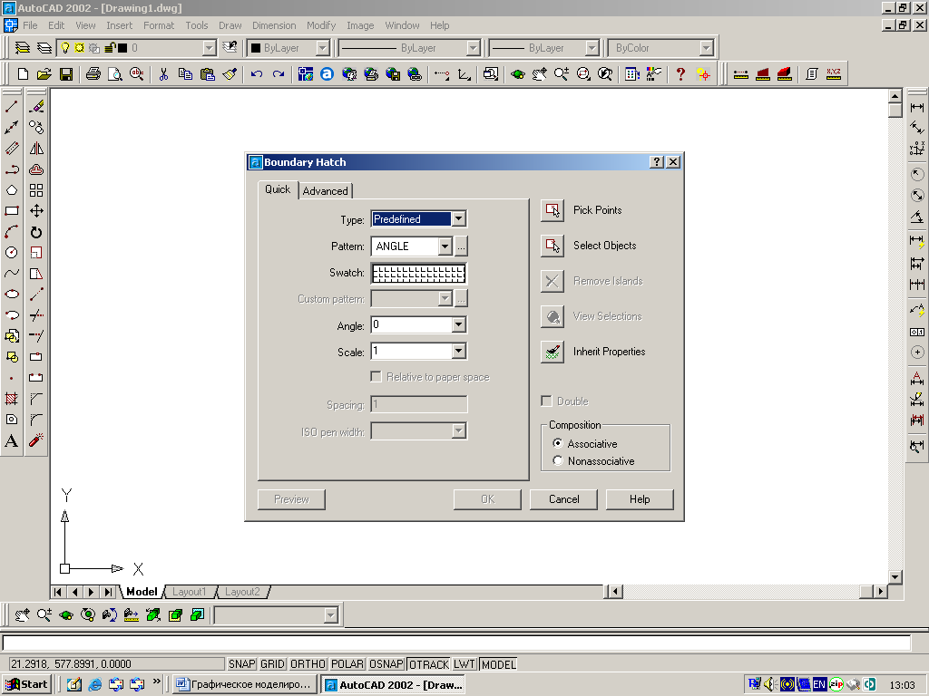The image size is (929, 696).
Task: Click the Plot (print) icon
Action: click(93, 74)
